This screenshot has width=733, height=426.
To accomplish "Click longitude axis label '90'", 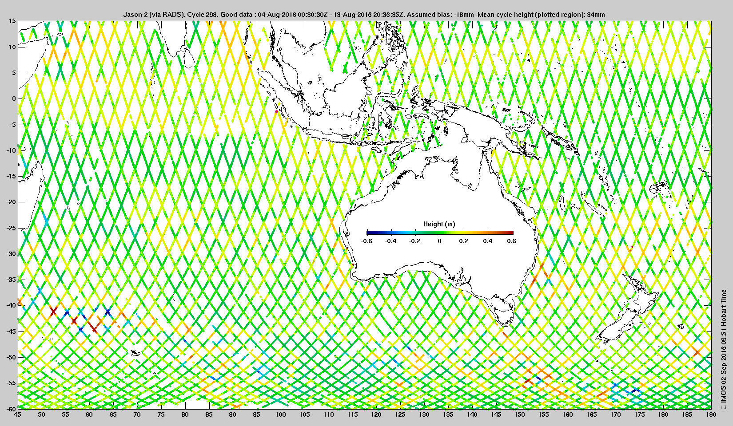I will tap(233, 414).
